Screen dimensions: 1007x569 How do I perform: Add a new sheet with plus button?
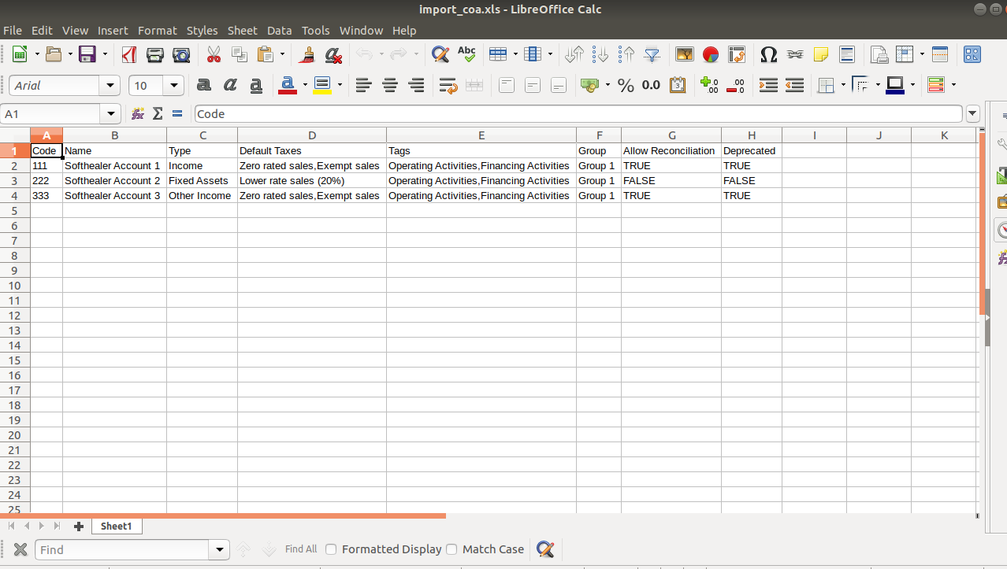[78, 526]
